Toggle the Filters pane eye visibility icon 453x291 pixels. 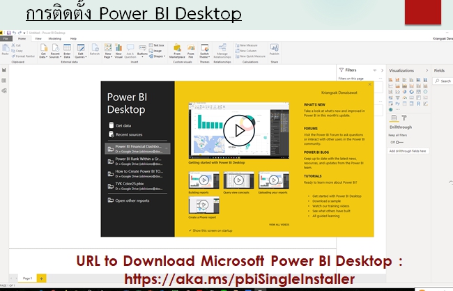click(374, 70)
